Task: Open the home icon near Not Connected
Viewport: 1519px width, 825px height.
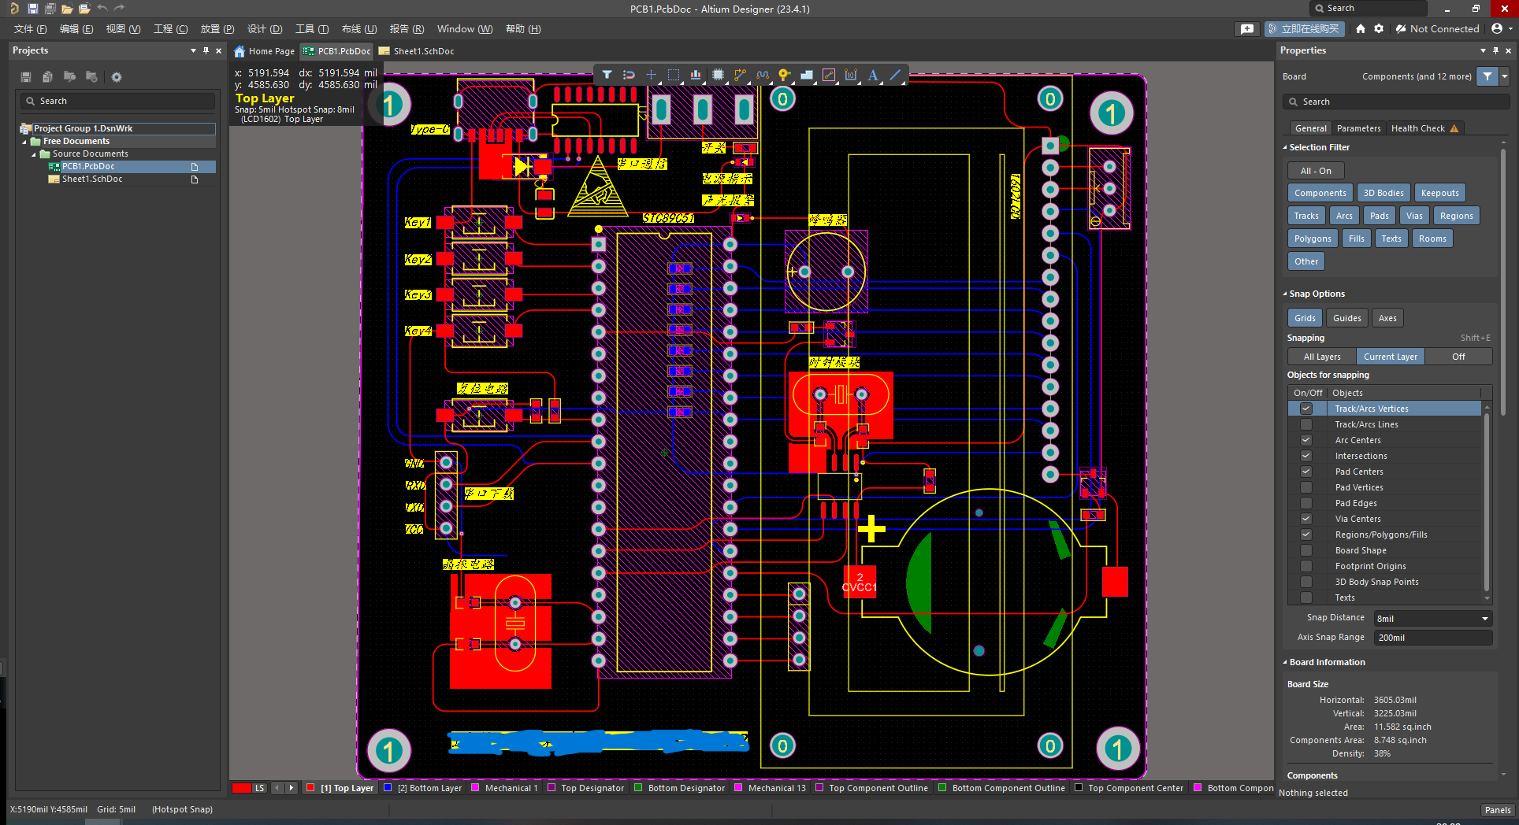Action: click(1360, 28)
